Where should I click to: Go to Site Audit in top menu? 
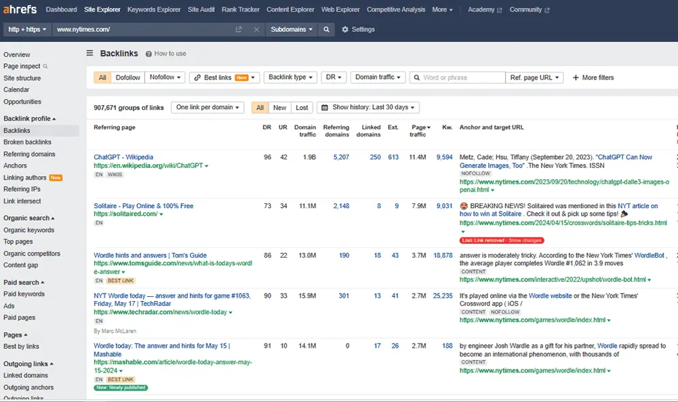(201, 9)
